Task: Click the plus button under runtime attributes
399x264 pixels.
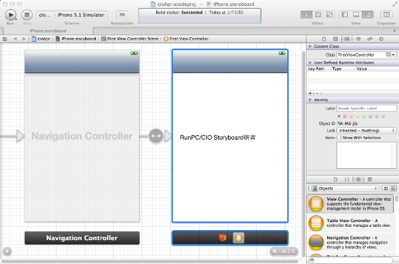Action: [310, 94]
